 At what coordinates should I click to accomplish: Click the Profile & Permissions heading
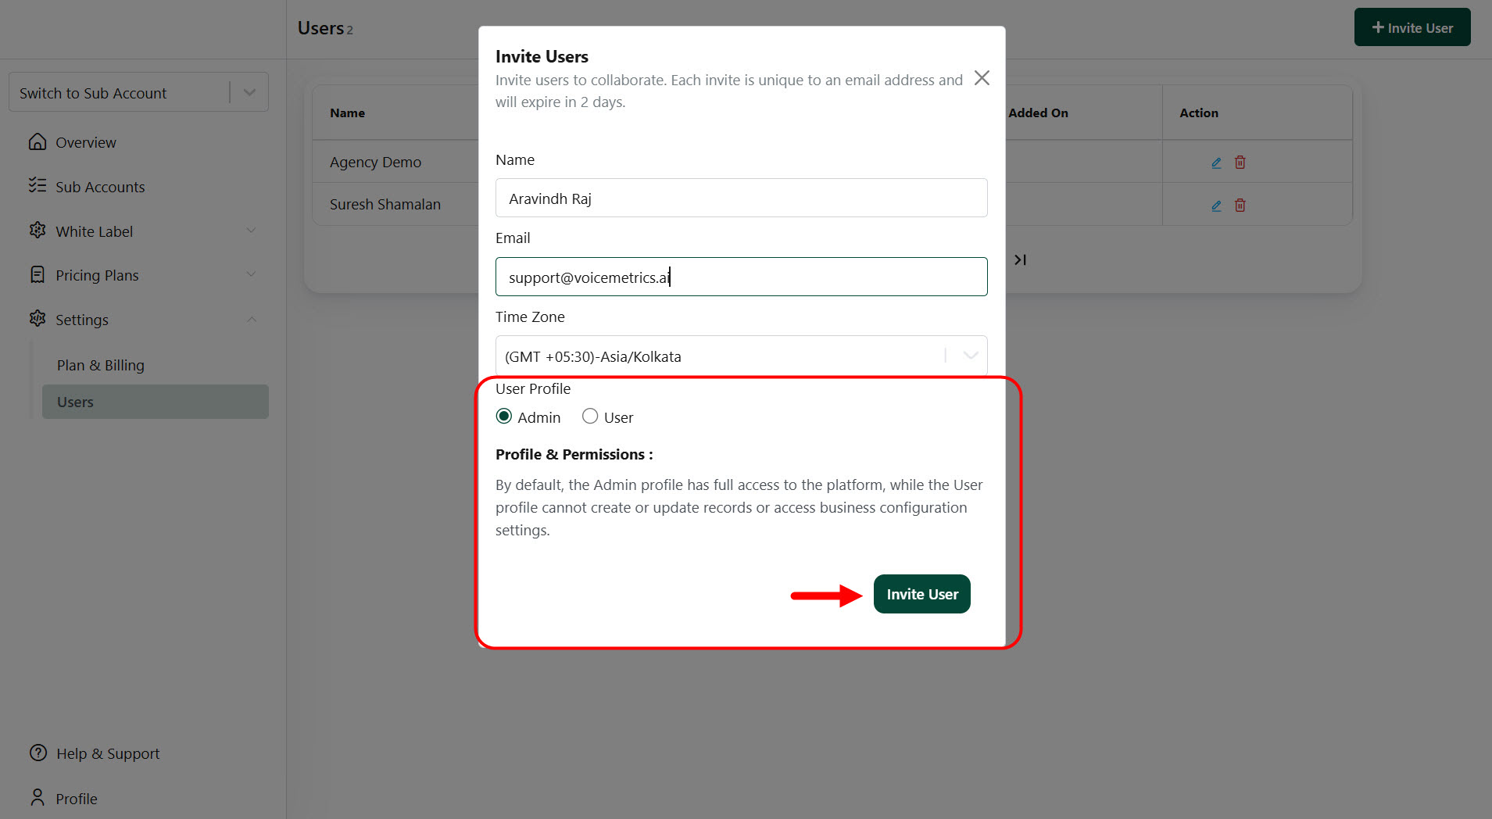(x=574, y=454)
